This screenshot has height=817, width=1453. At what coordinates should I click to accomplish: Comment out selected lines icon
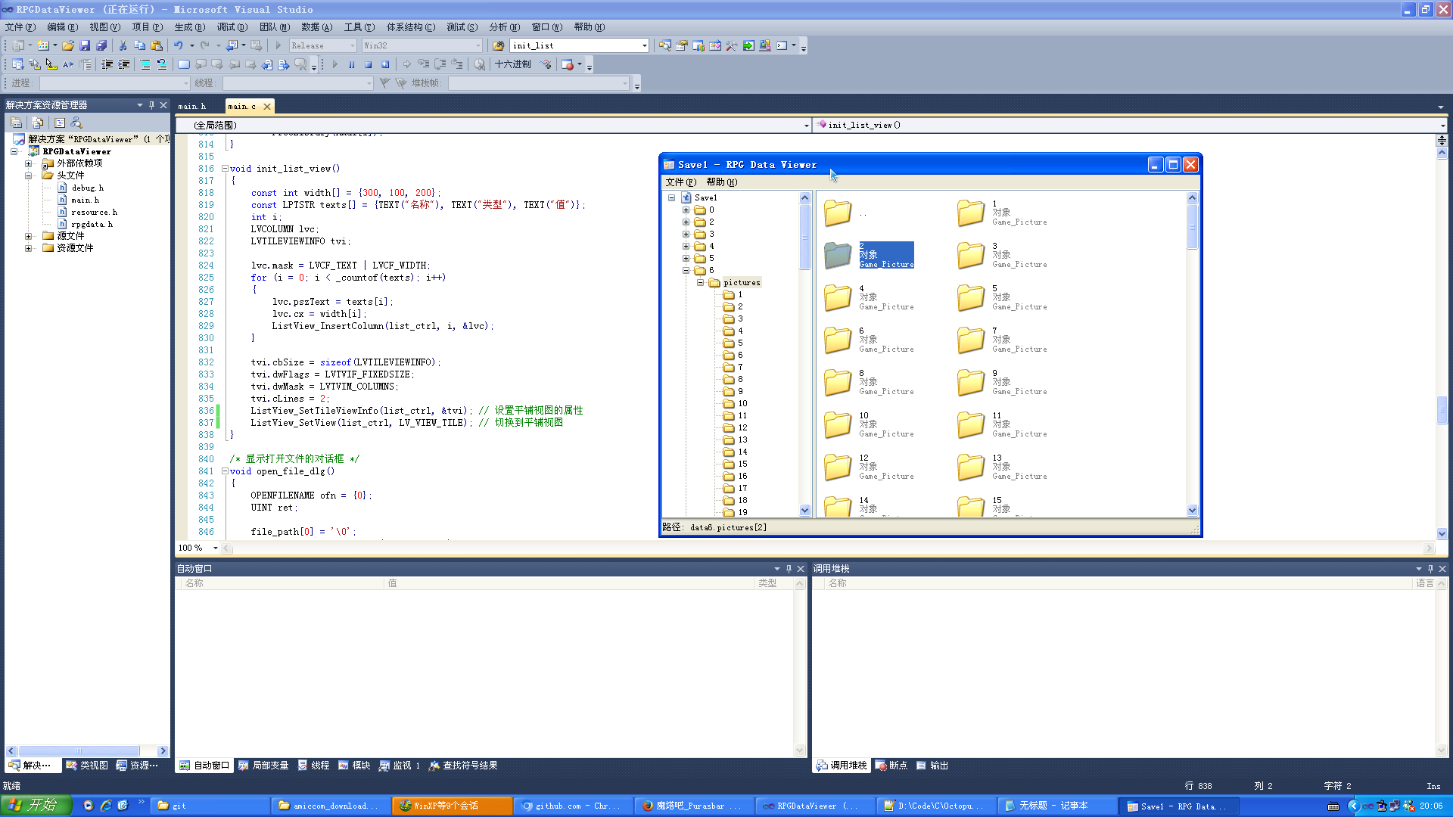145,64
